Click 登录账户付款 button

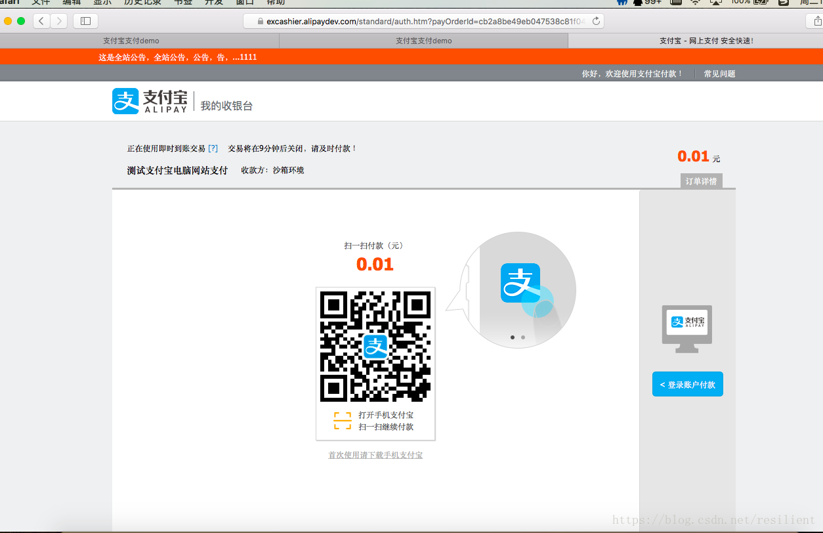tap(688, 385)
